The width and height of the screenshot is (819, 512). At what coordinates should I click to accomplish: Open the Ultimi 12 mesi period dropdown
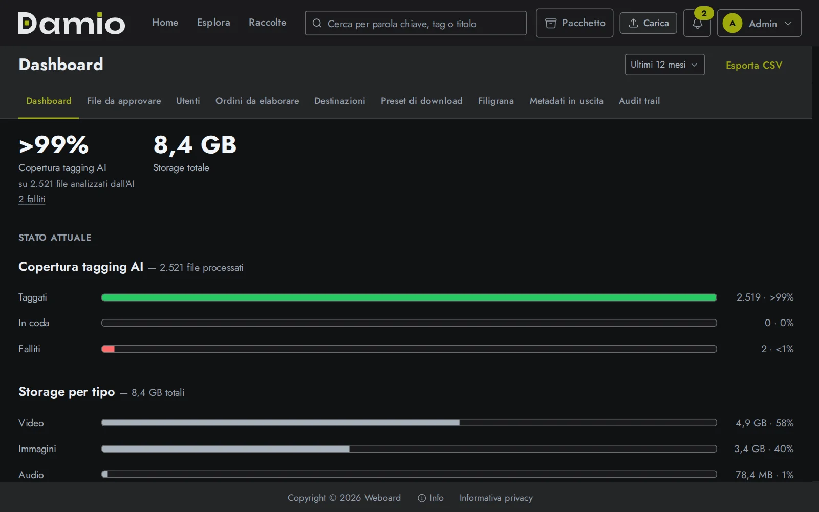[664, 65]
